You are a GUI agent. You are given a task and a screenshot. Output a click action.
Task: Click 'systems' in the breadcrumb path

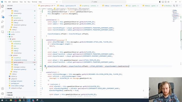pyautogui.click(x=50, y=9)
